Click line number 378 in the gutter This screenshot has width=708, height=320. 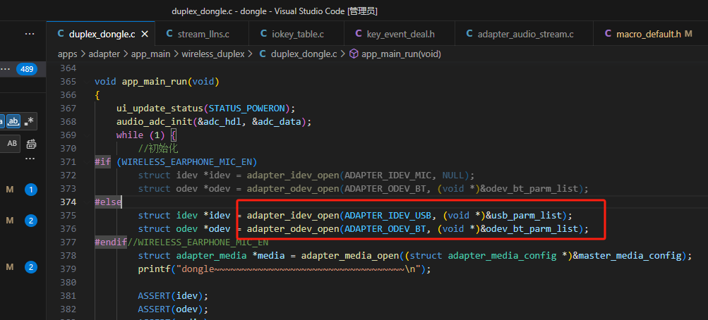point(68,256)
